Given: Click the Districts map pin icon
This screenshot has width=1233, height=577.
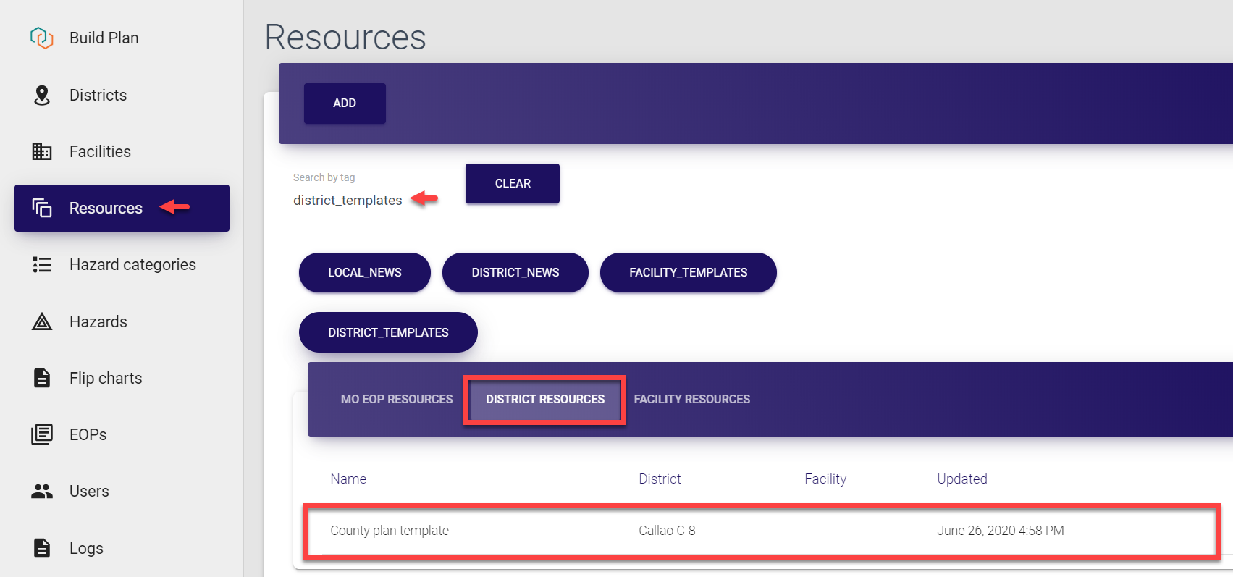Looking at the screenshot, I should 42,95.
